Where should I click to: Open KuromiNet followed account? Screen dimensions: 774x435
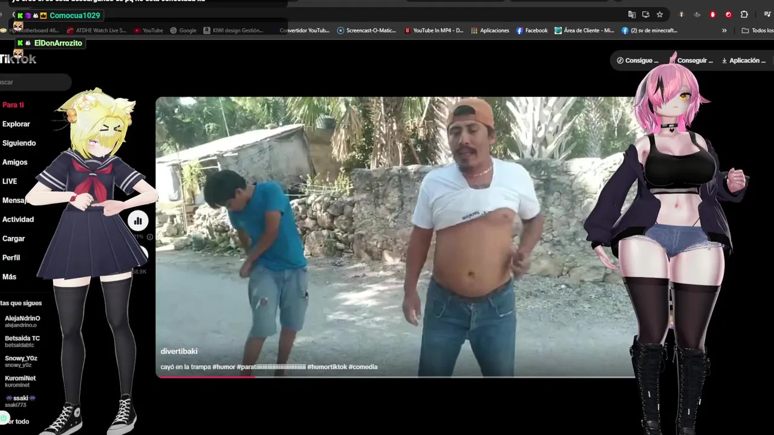pos(20,381)
